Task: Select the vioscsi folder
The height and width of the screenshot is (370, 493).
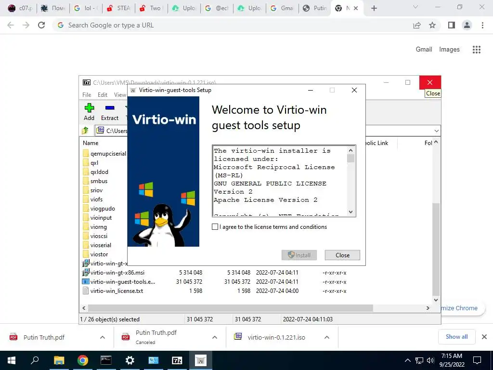Action: [x=95, y=236]
